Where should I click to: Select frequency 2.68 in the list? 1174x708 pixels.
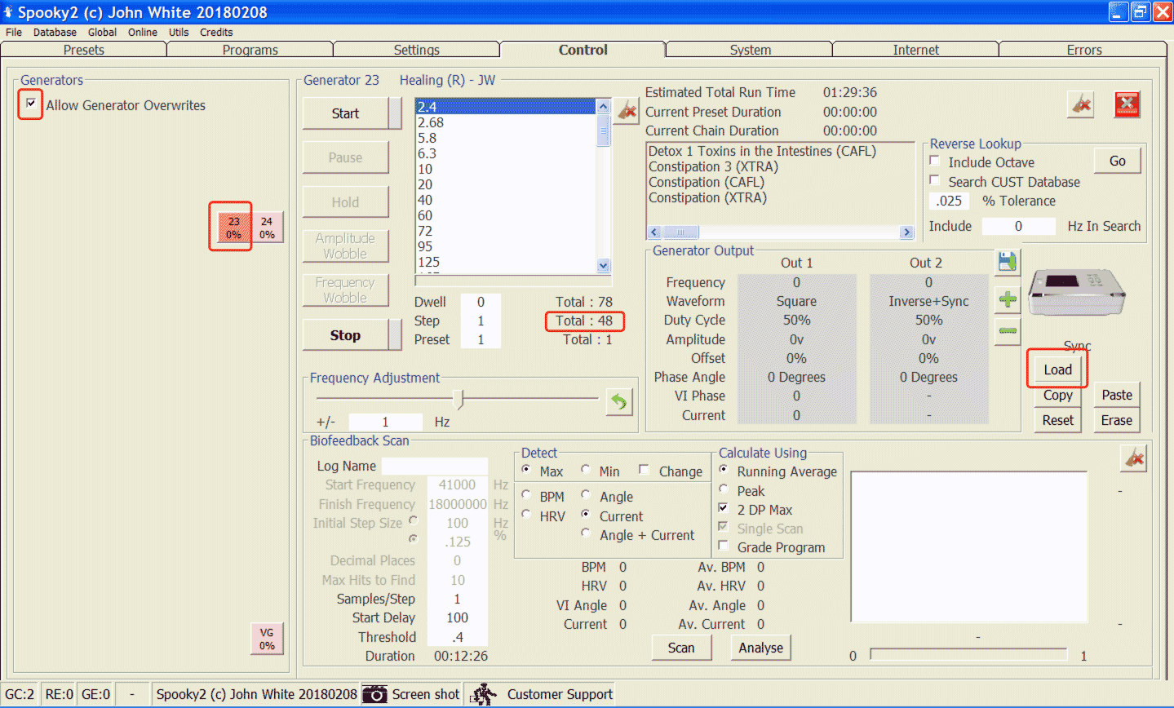click(x=506, y=122)
